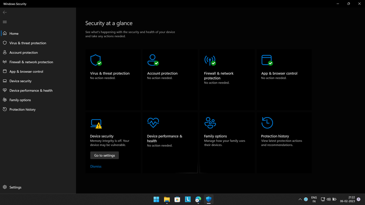Click the Dismiss link
This screenshot has width=365, height=205.
(96, 166)
